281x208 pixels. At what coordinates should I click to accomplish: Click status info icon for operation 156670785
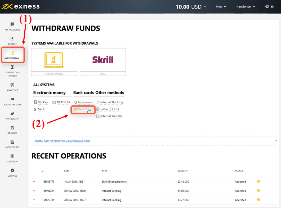(258, 200)
